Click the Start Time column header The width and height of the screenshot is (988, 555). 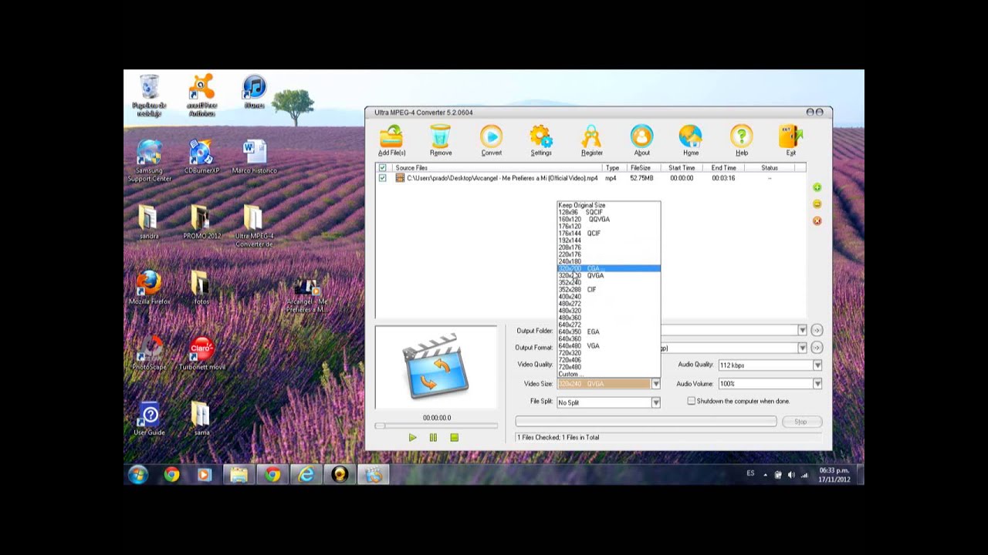[x=682, y=167]
